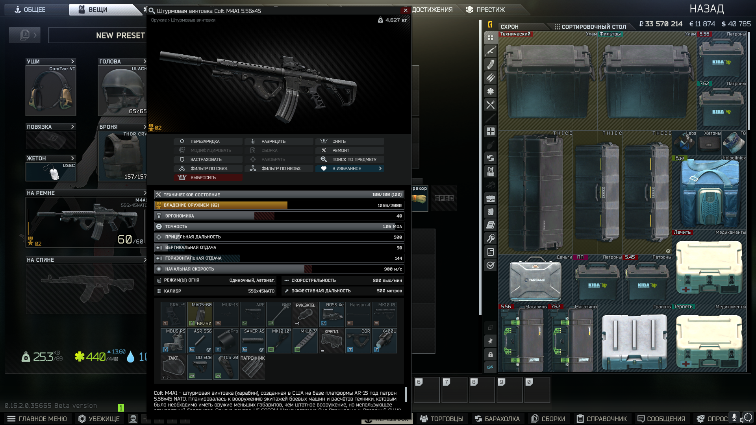The height and width of the screenshot is (425, 756).
Task: Expand the НА СПИНЕ slot arrow
Action: coord(145,260)
